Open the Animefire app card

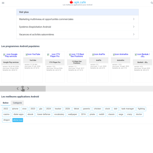[121, 67]
